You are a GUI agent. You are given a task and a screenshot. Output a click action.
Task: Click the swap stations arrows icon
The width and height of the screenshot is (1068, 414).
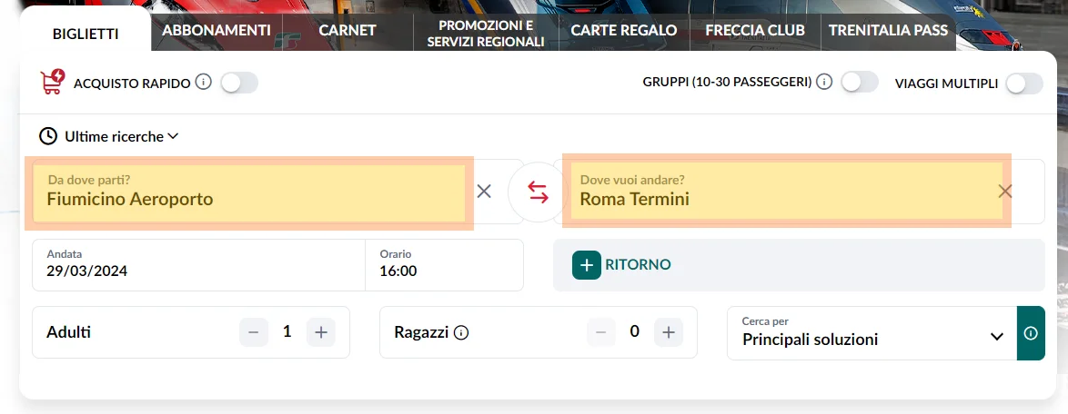538,192
